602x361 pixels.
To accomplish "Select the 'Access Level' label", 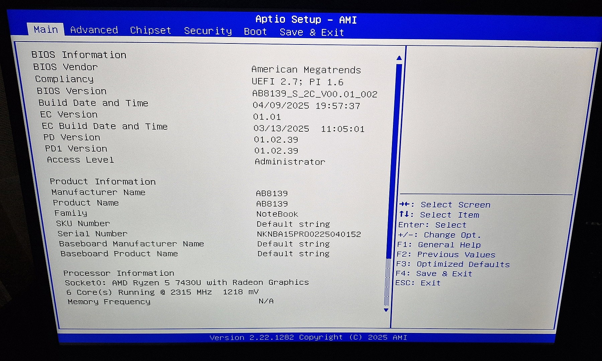I will click(x=80, y=160).
